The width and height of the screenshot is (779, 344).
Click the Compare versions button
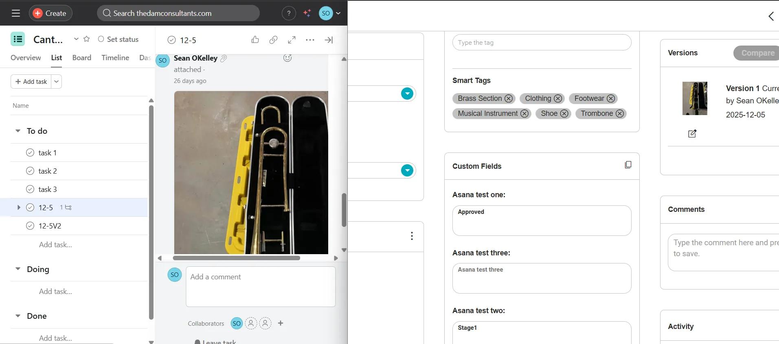coord(757,53)
